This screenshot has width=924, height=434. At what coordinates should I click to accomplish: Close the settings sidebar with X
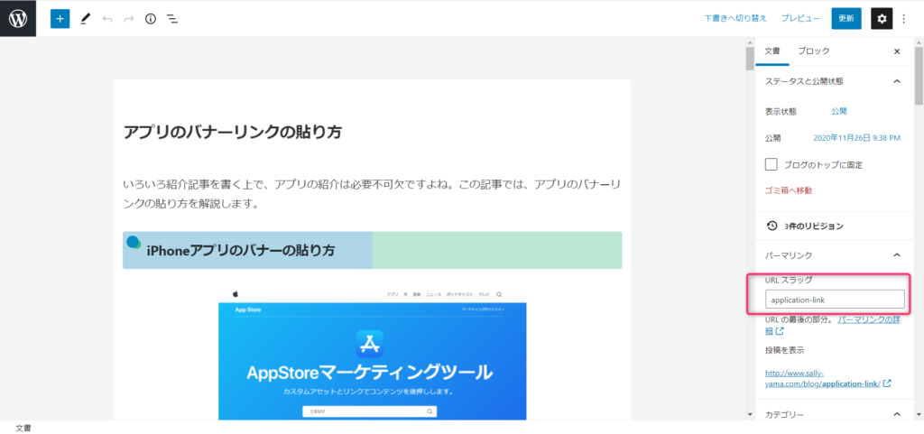pyautogui.click(x=897, y=51)
